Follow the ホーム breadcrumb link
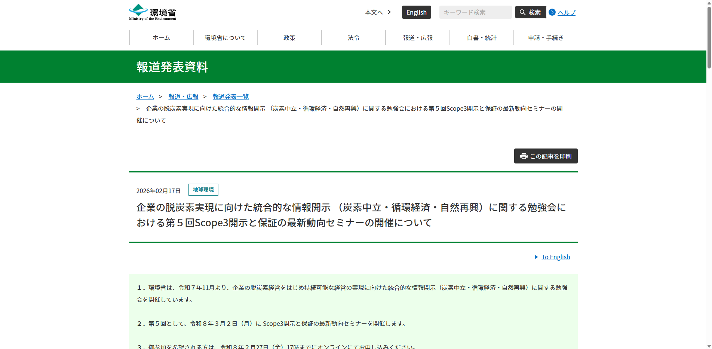The height and width of the screenshot is (349, 712). pos(145,97)
